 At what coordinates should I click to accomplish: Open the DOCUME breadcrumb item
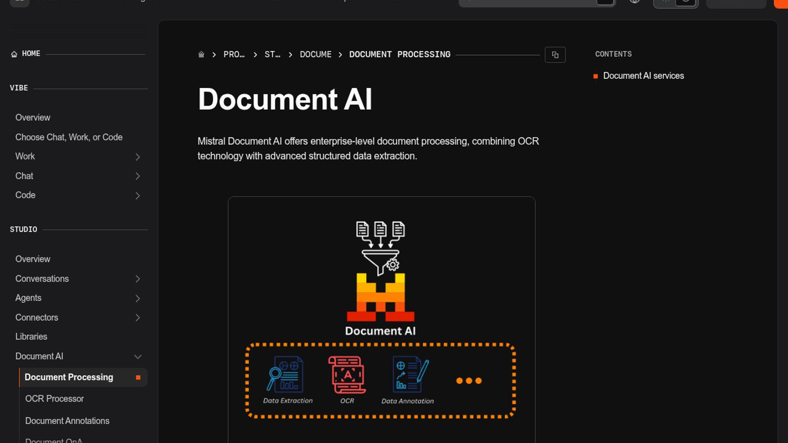click(x=316, y=55)
